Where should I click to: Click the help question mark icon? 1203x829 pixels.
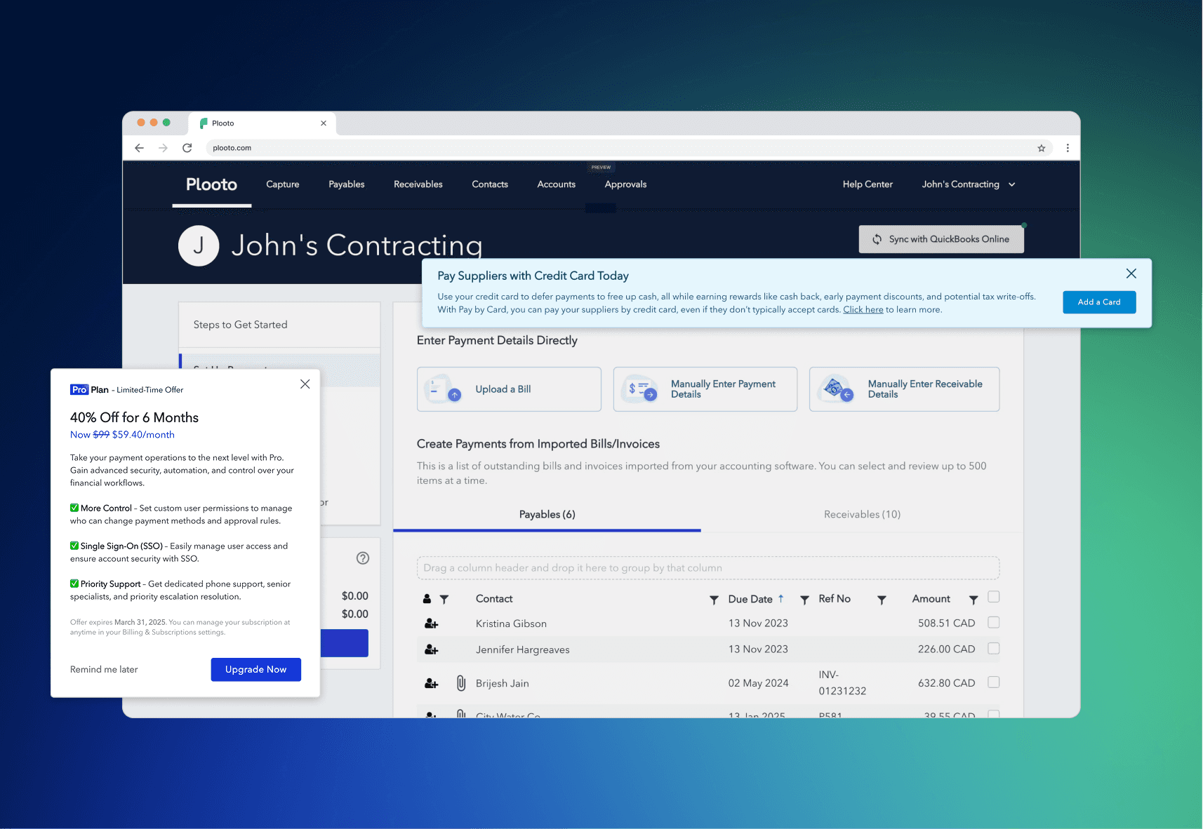[363, 558]
